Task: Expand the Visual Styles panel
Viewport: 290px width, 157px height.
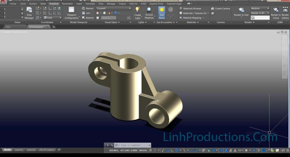Action: click(112, 22)
